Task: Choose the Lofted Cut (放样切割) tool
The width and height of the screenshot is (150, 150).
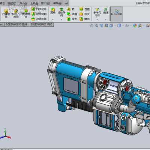Action: click(39, 14)
